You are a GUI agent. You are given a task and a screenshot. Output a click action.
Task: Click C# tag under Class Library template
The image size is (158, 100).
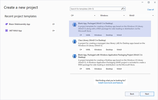point(81,50)
